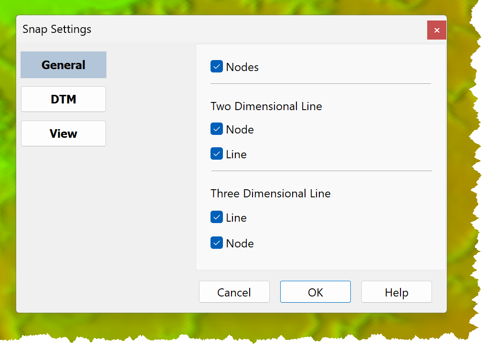This screenshot has height=347, width=484.
Task: Uncheck Node box under Two Dimensional Line
Action: 217,129
